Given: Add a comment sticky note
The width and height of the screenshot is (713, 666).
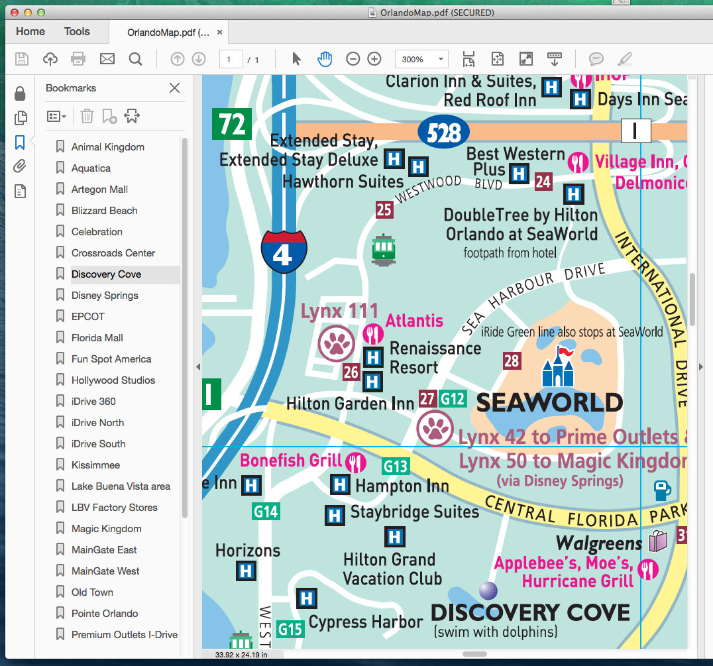Looking at the screenshot, I should tap(596, 59).
